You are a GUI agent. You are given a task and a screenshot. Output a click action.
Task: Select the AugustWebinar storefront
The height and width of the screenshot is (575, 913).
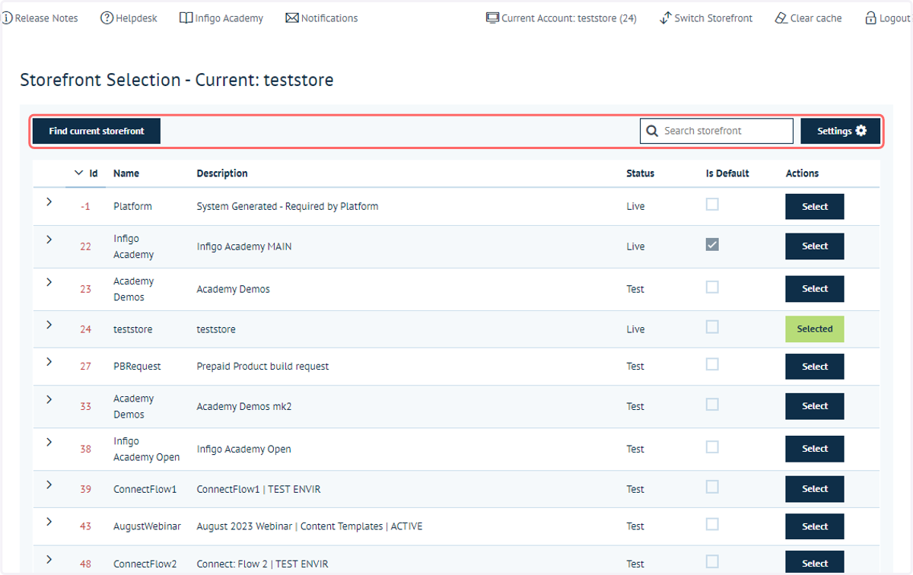(x=815, y=526)
